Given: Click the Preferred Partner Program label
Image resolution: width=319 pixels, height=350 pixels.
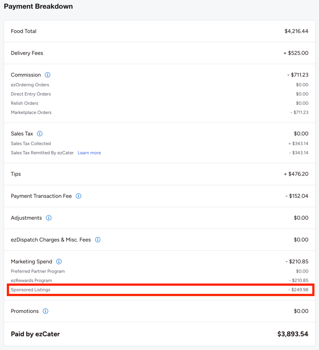Looking at the screenshot, I should pos(38,271).
